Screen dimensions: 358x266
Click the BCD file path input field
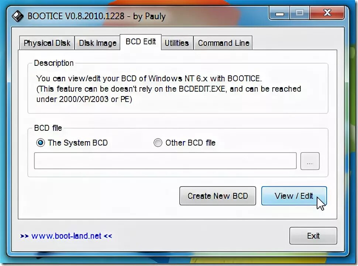tap(165, 161)
